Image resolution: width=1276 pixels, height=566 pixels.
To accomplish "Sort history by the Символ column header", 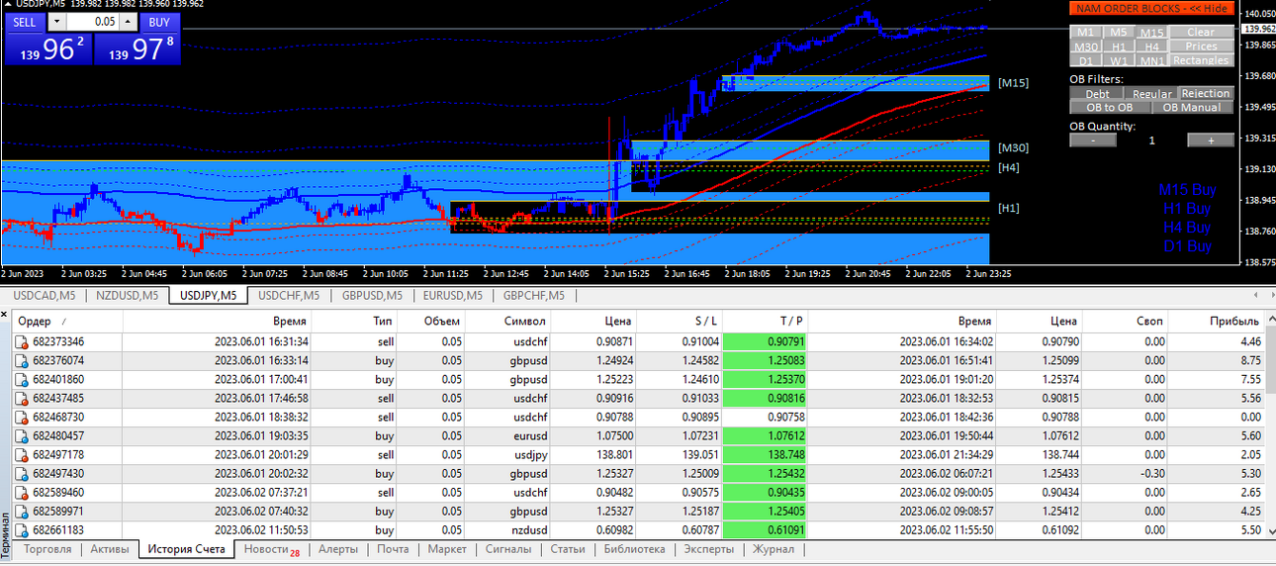I will [x=508, y=322].
